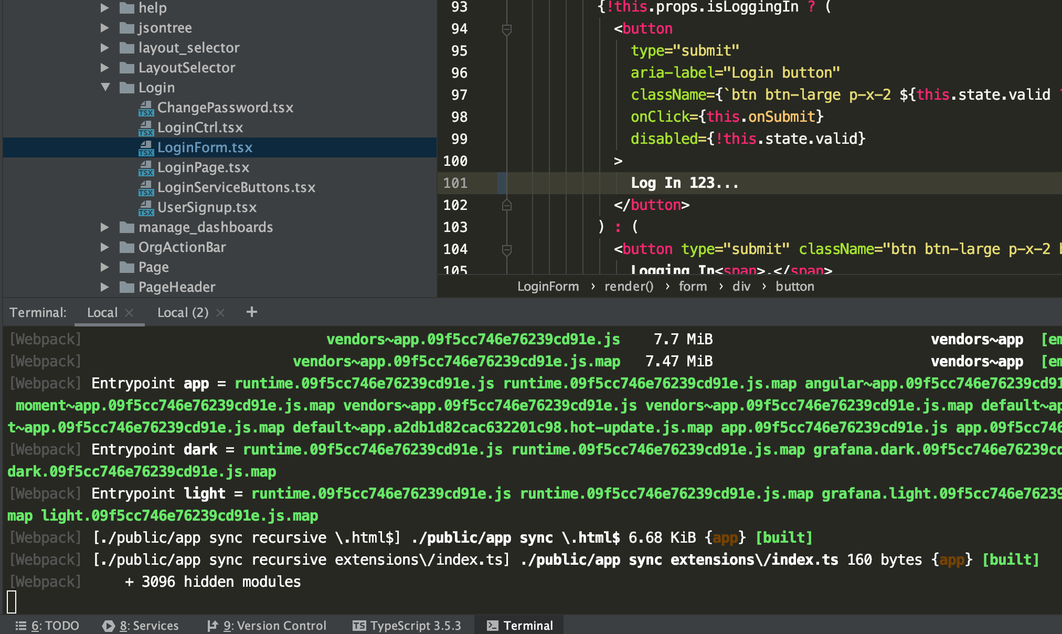Select the PageHeader folder icon

(x=126, y=287)
